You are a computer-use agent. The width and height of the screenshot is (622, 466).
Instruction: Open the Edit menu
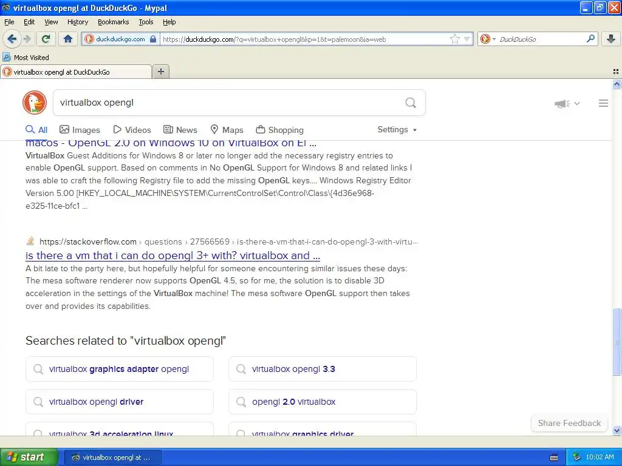[29, 22]
